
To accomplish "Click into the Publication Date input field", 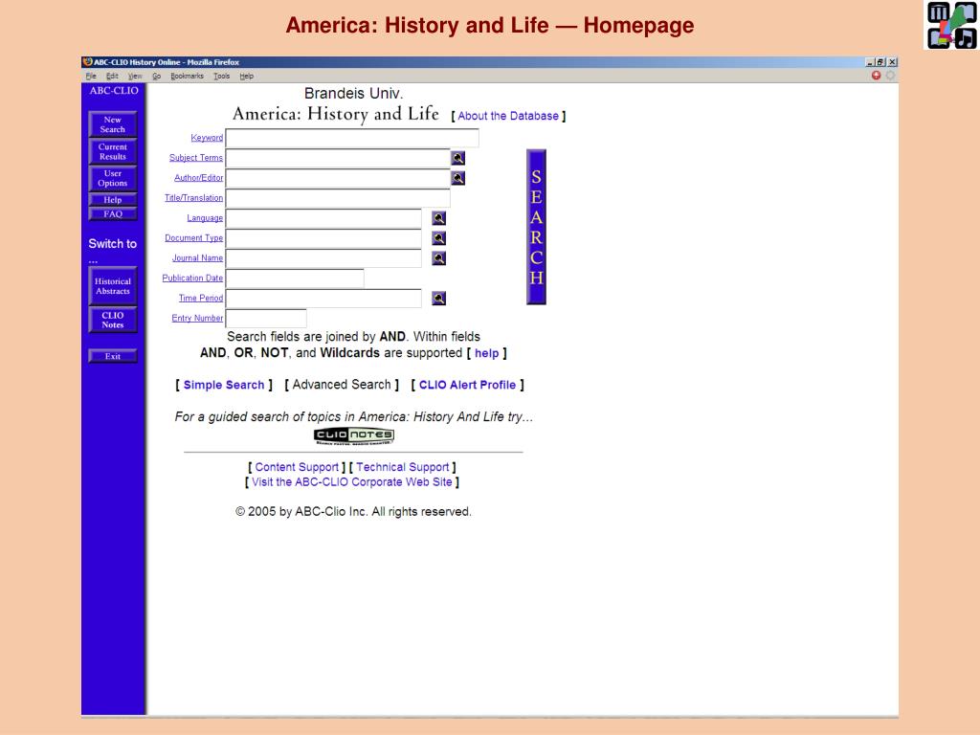I will click(x=295, y=278).
